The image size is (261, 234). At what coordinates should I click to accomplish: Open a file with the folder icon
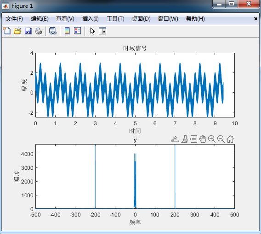pyautogui.click(x=17, y=31)
